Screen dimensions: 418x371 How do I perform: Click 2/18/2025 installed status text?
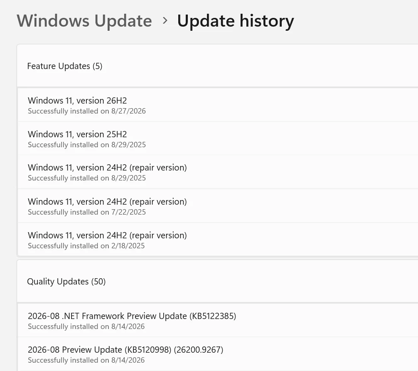point(86,246)
